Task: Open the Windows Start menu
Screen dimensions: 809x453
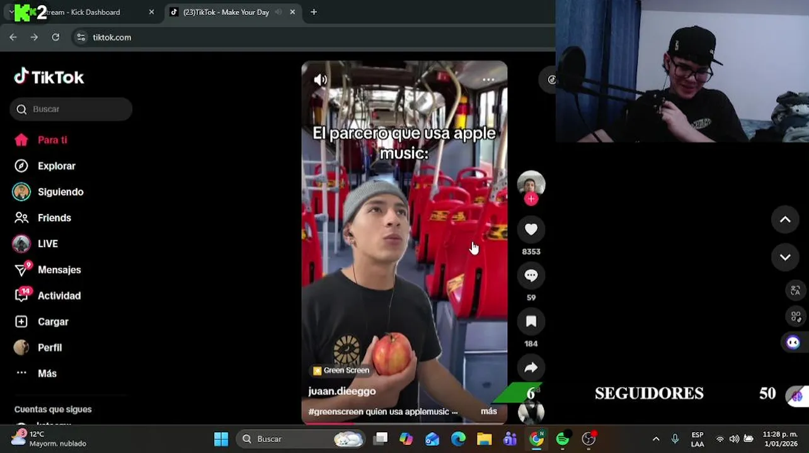Action: tap(221, 439)
